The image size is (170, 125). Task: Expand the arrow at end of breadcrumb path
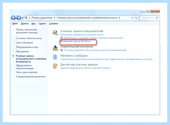tap(119, 18)
